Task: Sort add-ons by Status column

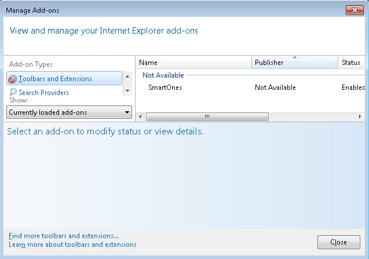Action: 352,63
